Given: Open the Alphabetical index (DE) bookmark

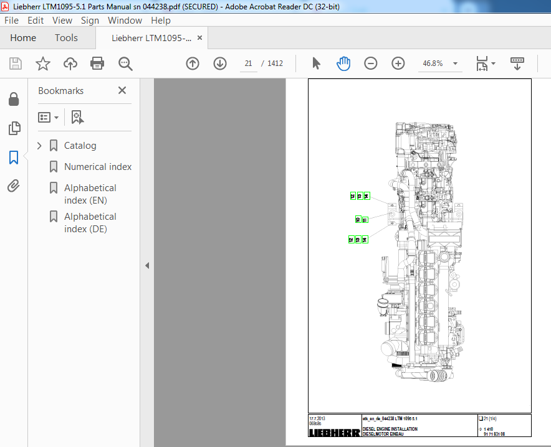Looking at the screenshot, I should (x=90, y=223).
